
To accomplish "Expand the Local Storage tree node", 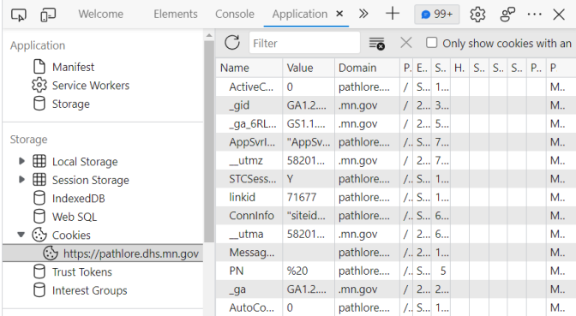I will [21, 161].
